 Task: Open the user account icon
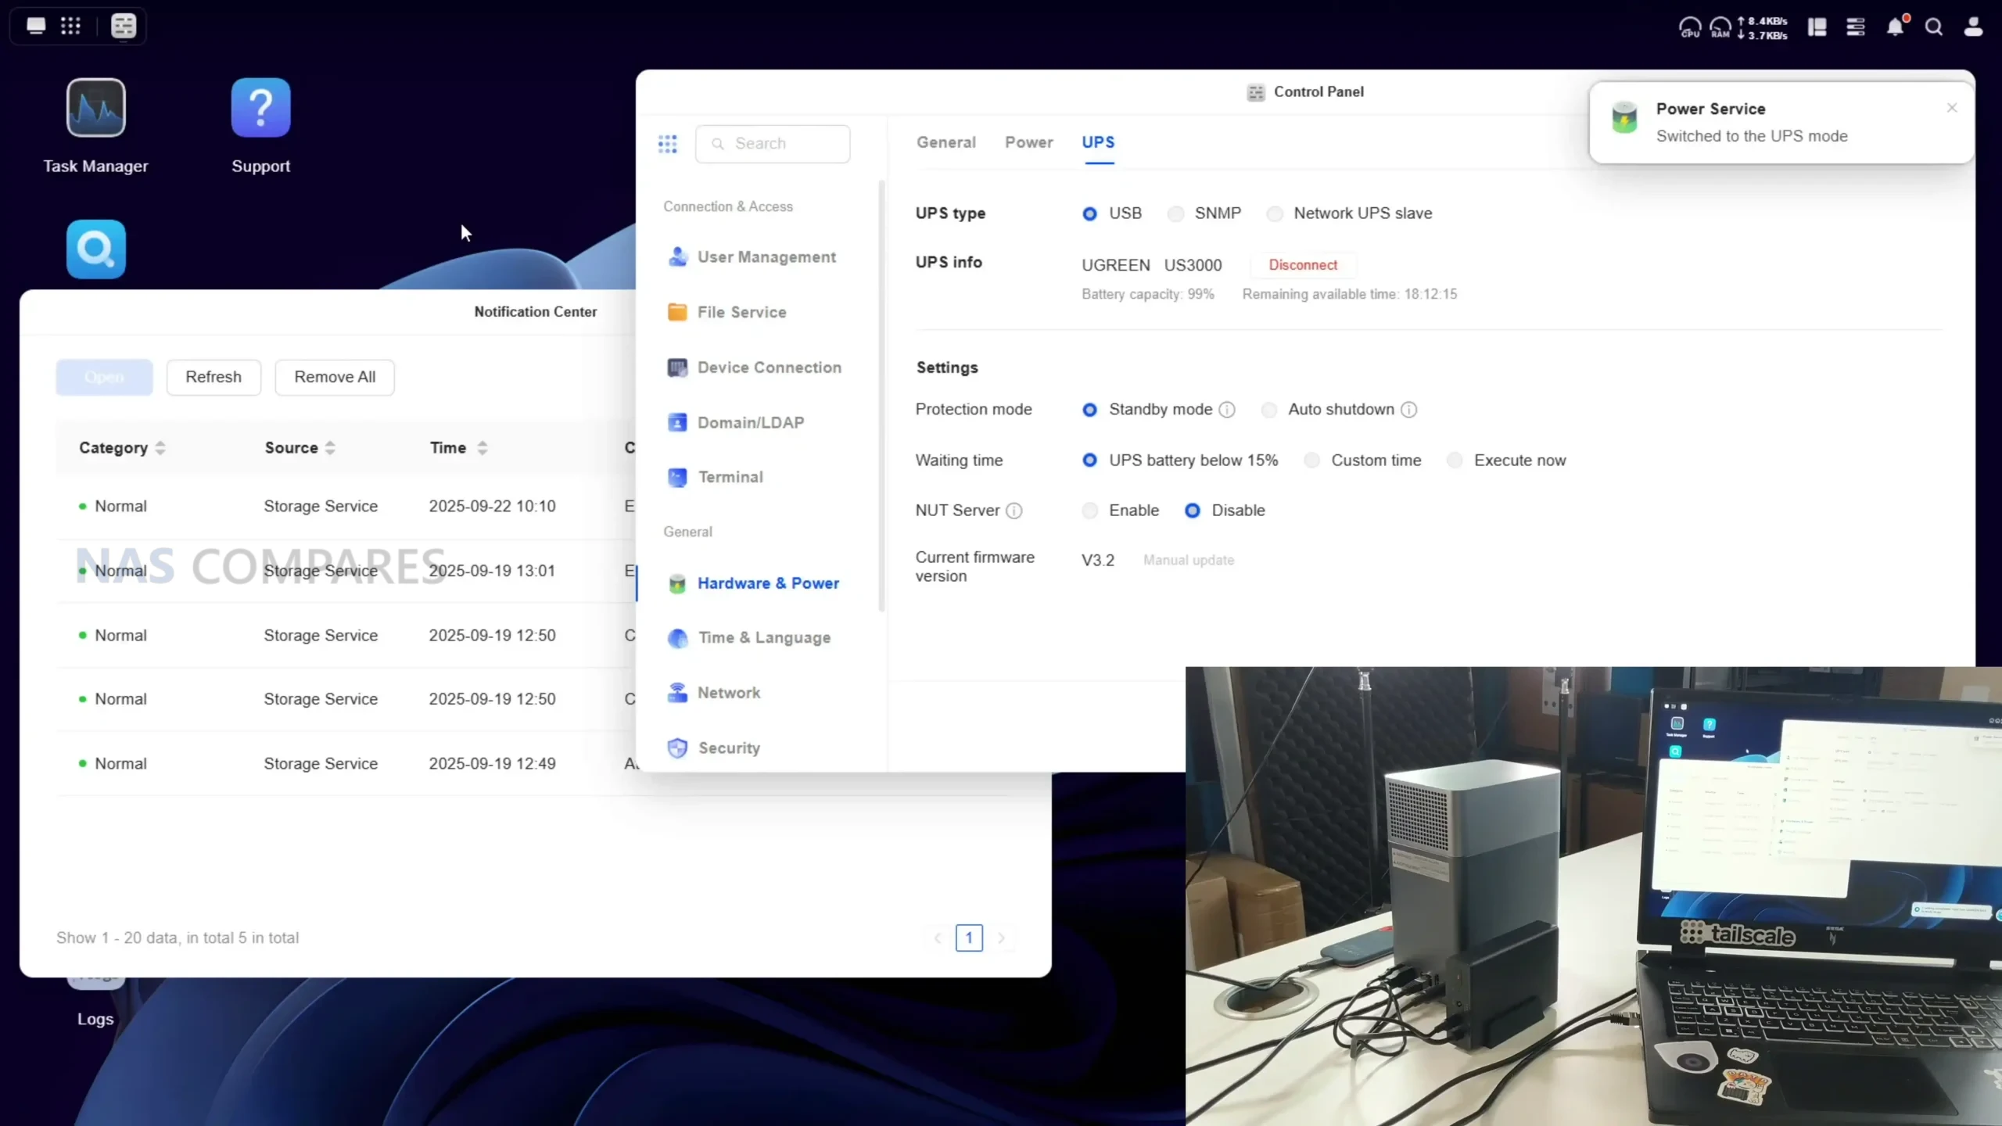click(1973, 27)
